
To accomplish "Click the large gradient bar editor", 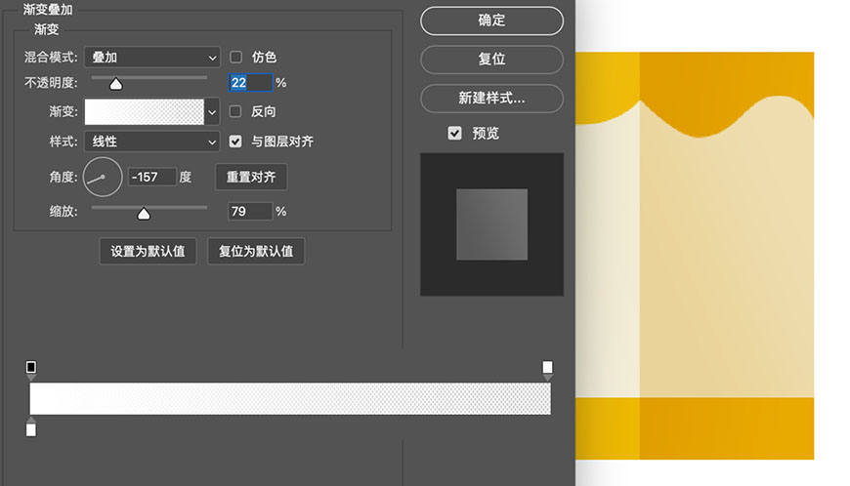I will pyautogui.click(x=290, y=399).
